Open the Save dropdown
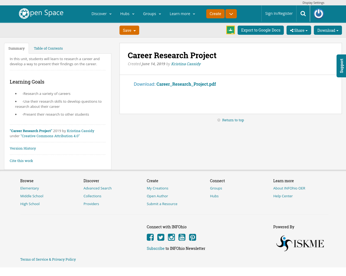346x276 pixels. click(x=129, y=30)
